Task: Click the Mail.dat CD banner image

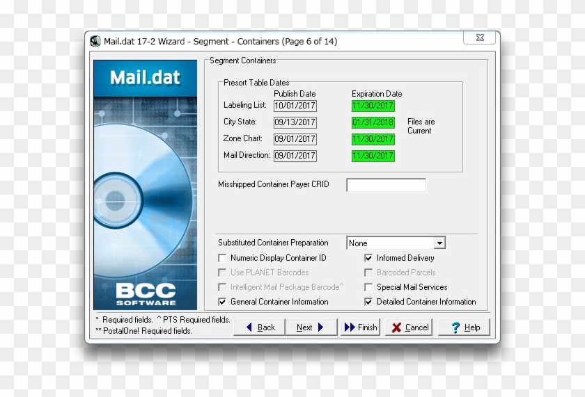Action: click(145, 185)
